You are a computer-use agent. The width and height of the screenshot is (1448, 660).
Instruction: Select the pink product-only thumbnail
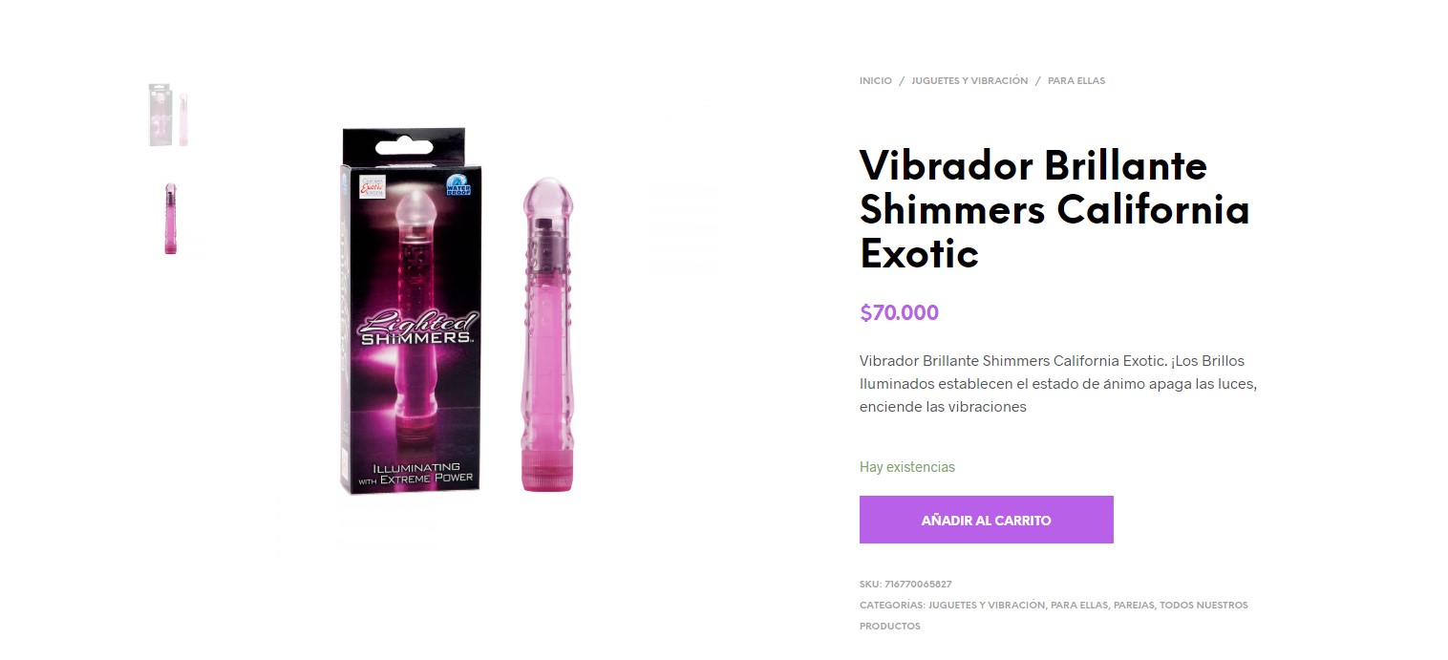click(170, 219)
